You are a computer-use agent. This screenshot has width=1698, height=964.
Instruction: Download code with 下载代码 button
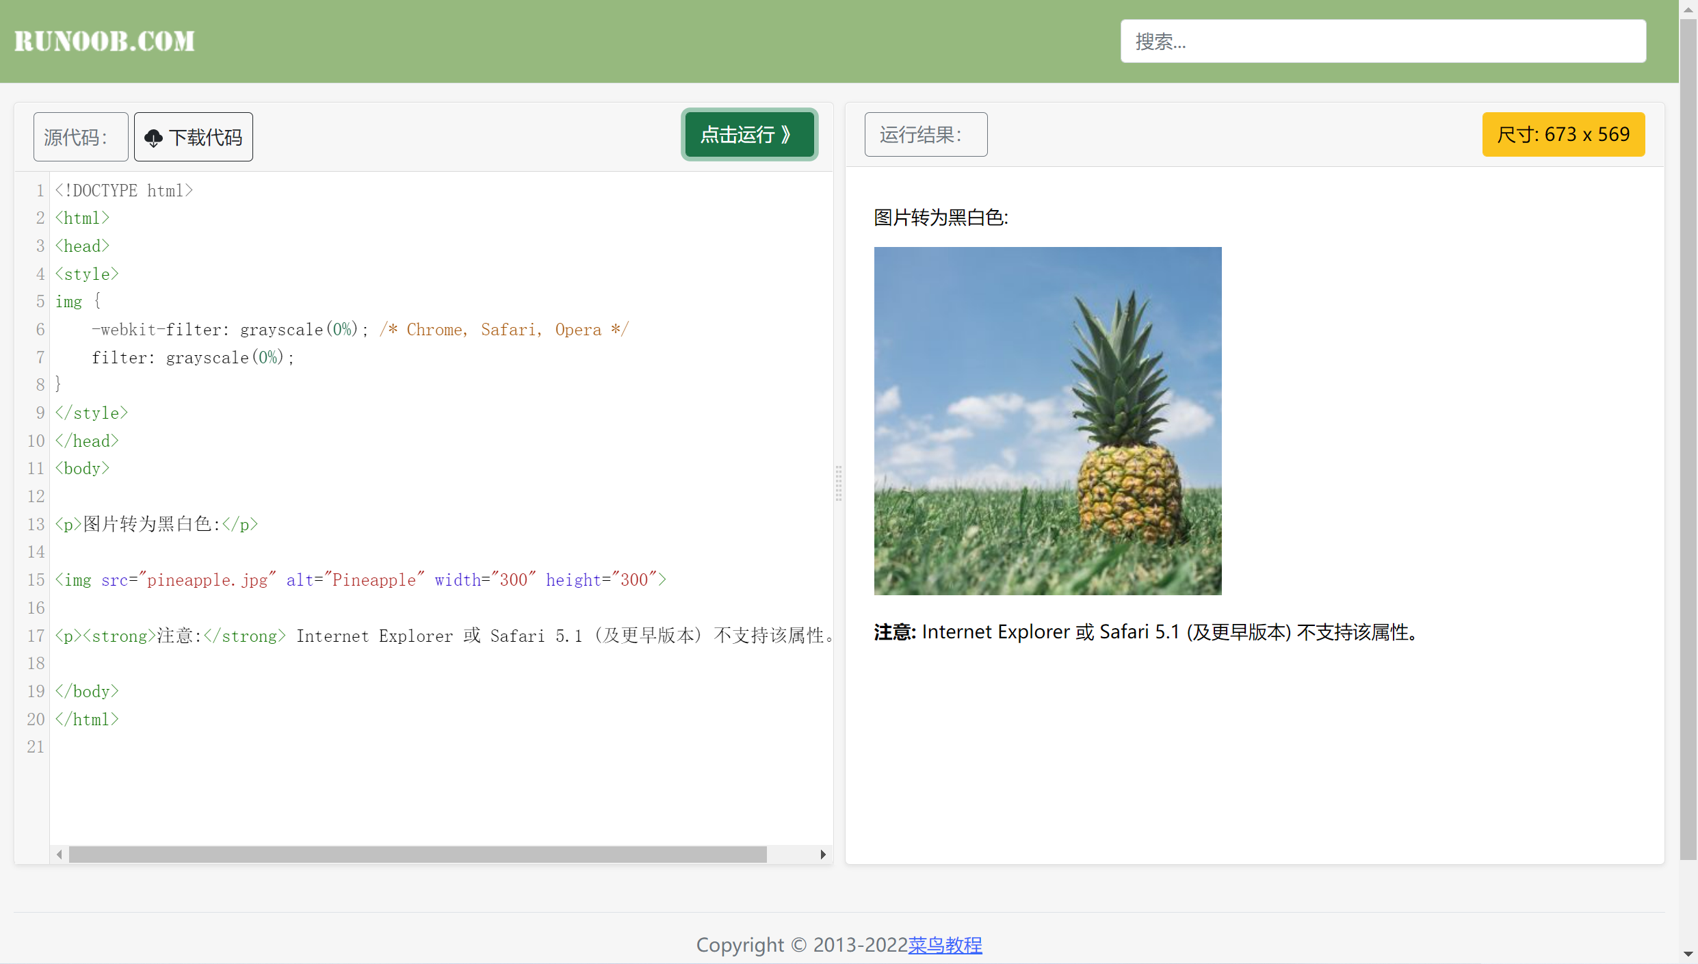[194, 137]
